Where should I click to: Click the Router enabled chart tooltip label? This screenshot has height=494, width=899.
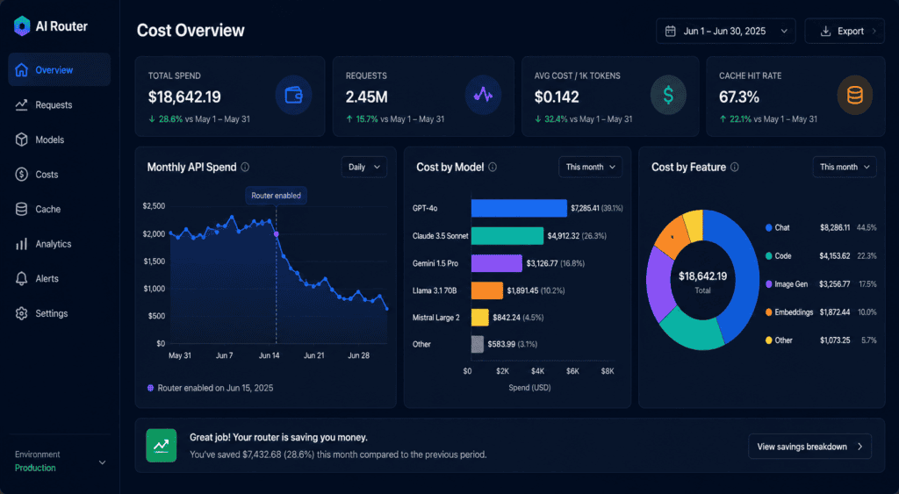point(276,196)
